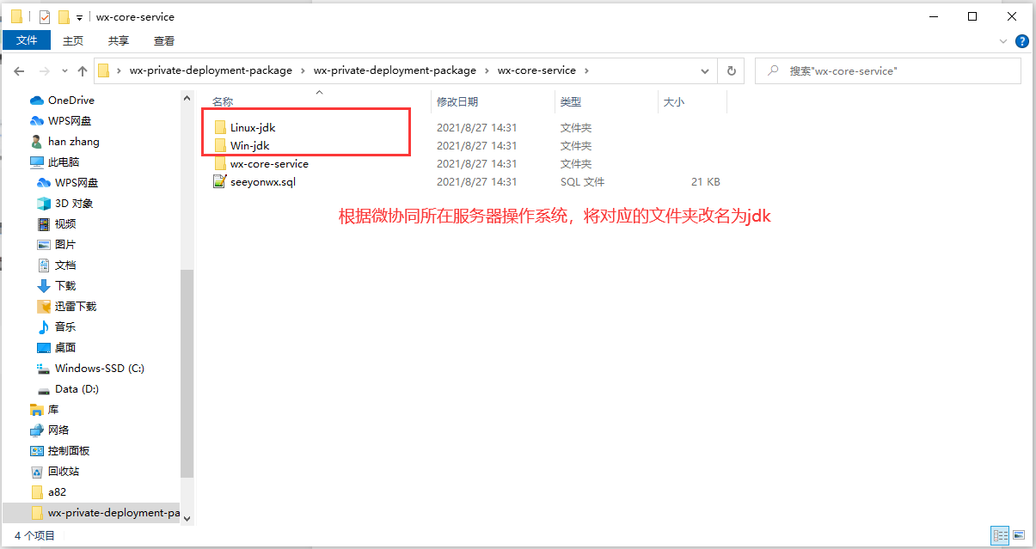Click seeyonwx.sql SQL 文件 type cell
The image size is (1036, 549).
pos(583,181)
